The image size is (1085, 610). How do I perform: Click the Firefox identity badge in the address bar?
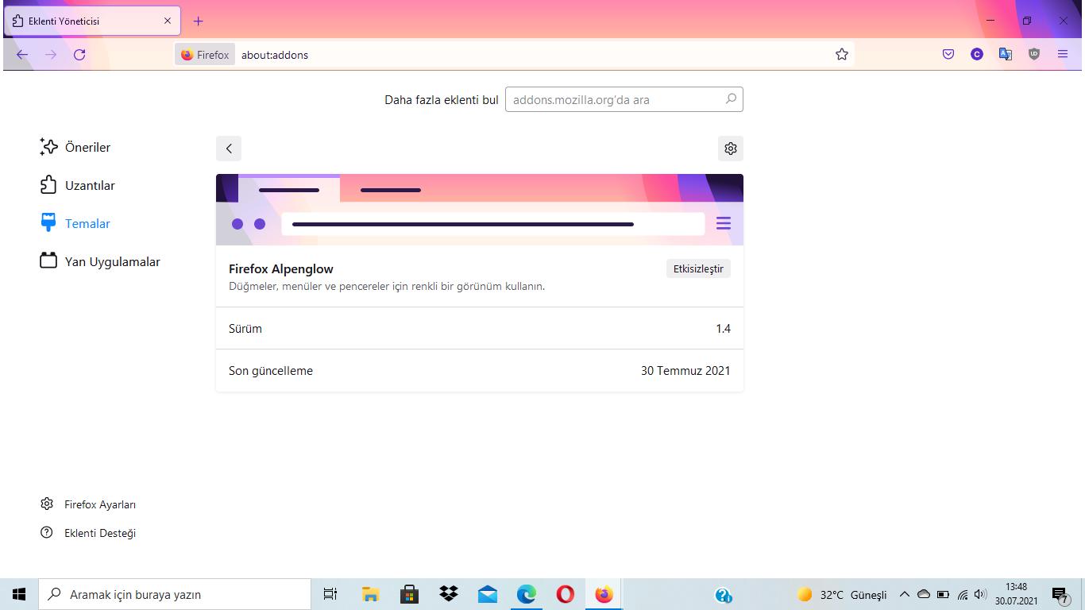pyautogui.click(x=205, y=55)
